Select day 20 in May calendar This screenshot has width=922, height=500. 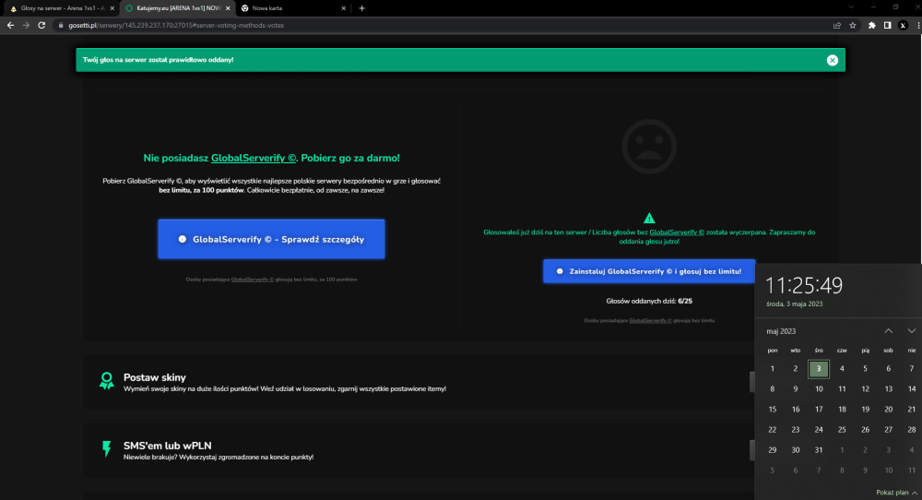click(x=889, y=410)
